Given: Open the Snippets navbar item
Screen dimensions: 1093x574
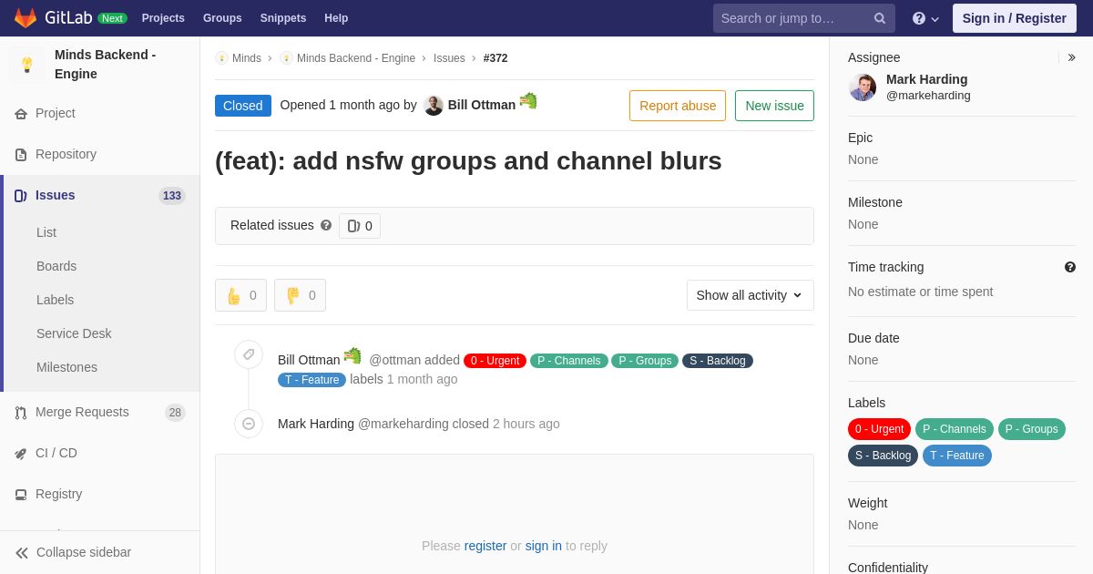Looking at the screenshot, I should click(x=283, y=18).
